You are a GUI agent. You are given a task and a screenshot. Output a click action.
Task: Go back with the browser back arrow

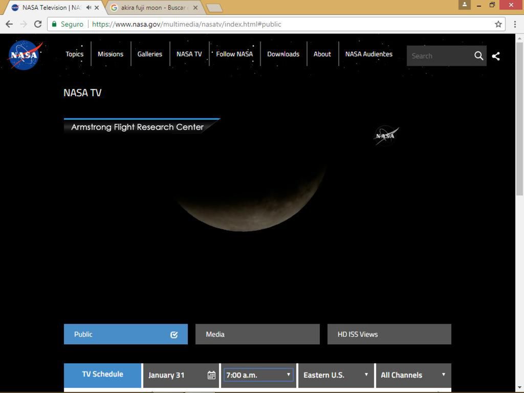pyautogui.click(x=9, y=24)
